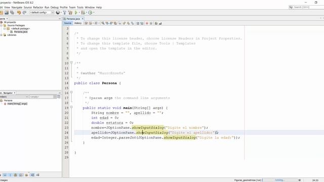This screenshot has height=182, width=324.
Task: Click the Undo arrow icon
Action: point(19,13)
